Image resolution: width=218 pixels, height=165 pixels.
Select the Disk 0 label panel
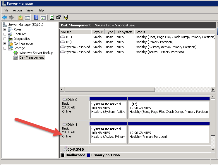(x=74, y=108)
